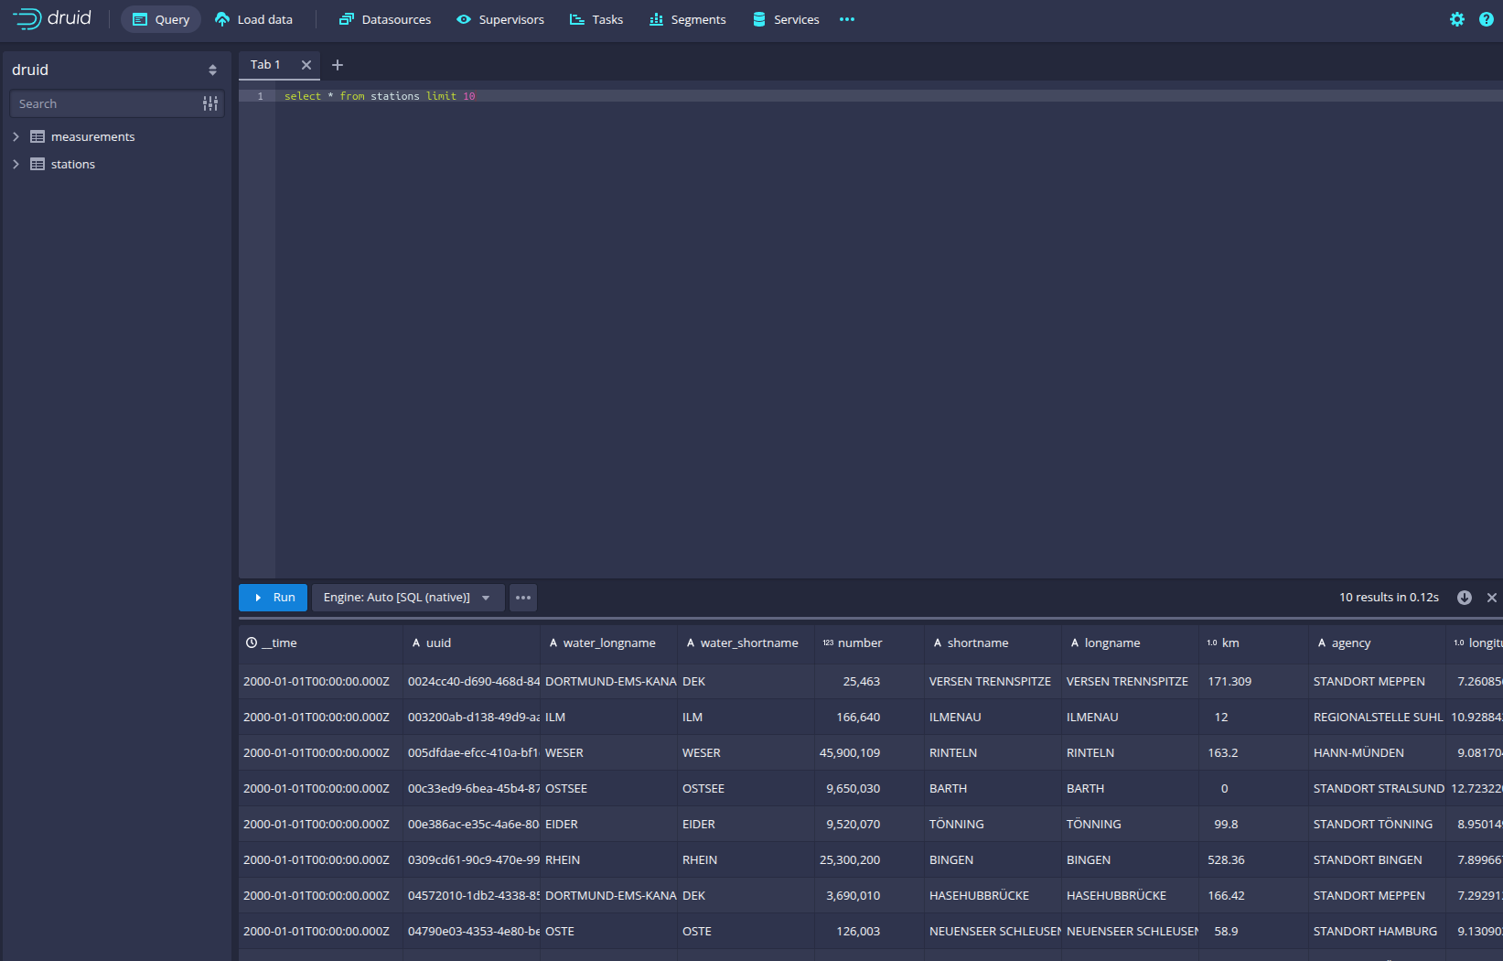Switch to the Segments view
The width and height of the screenshot is (1503, 961).
point(687,19)
